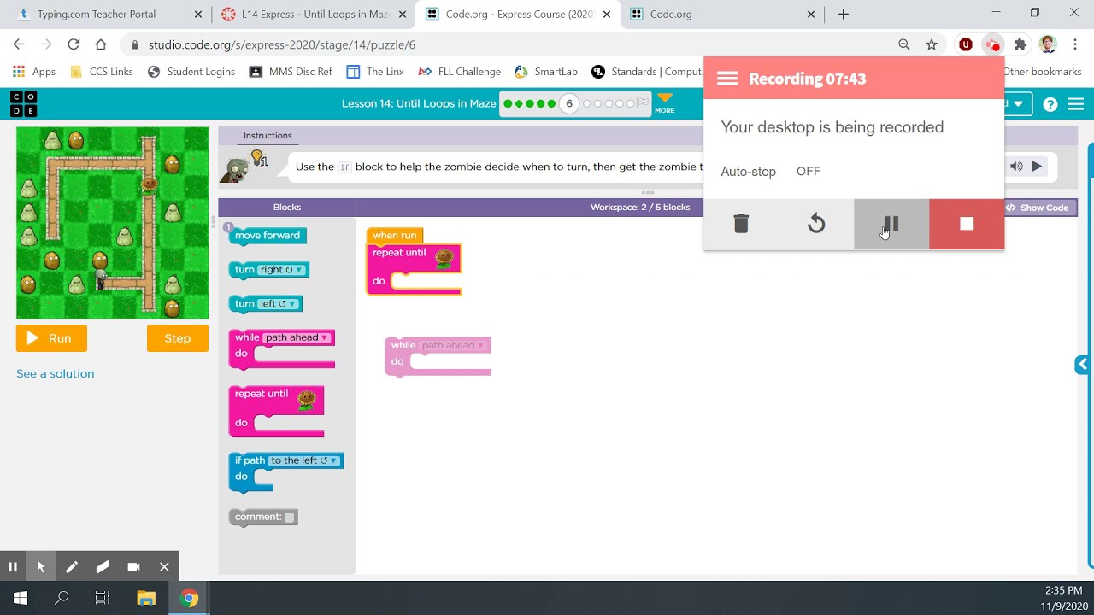Expand the collapsed blue side panel arrow
The width and height of the screenshot is (1094, 615).
pos(1083,365)
